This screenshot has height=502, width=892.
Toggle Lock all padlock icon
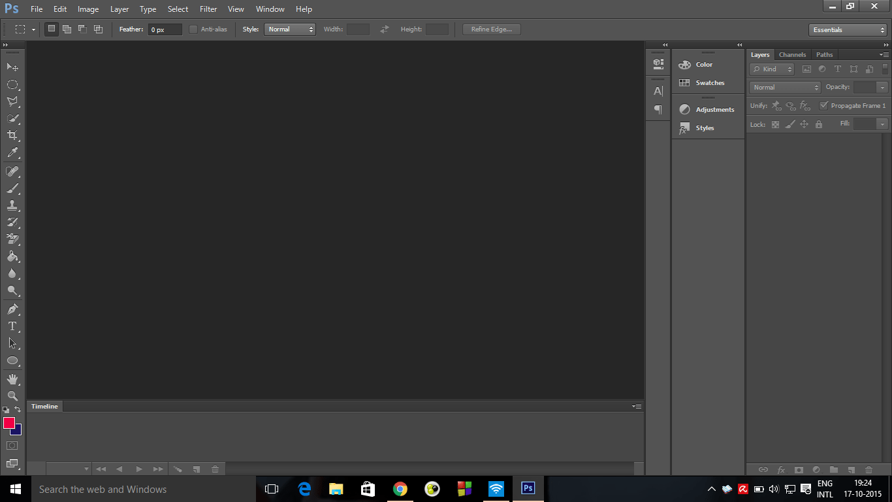[x=819, y=124]
